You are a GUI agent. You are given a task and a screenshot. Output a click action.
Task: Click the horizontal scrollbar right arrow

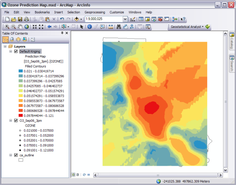click(x=221, y=175)
